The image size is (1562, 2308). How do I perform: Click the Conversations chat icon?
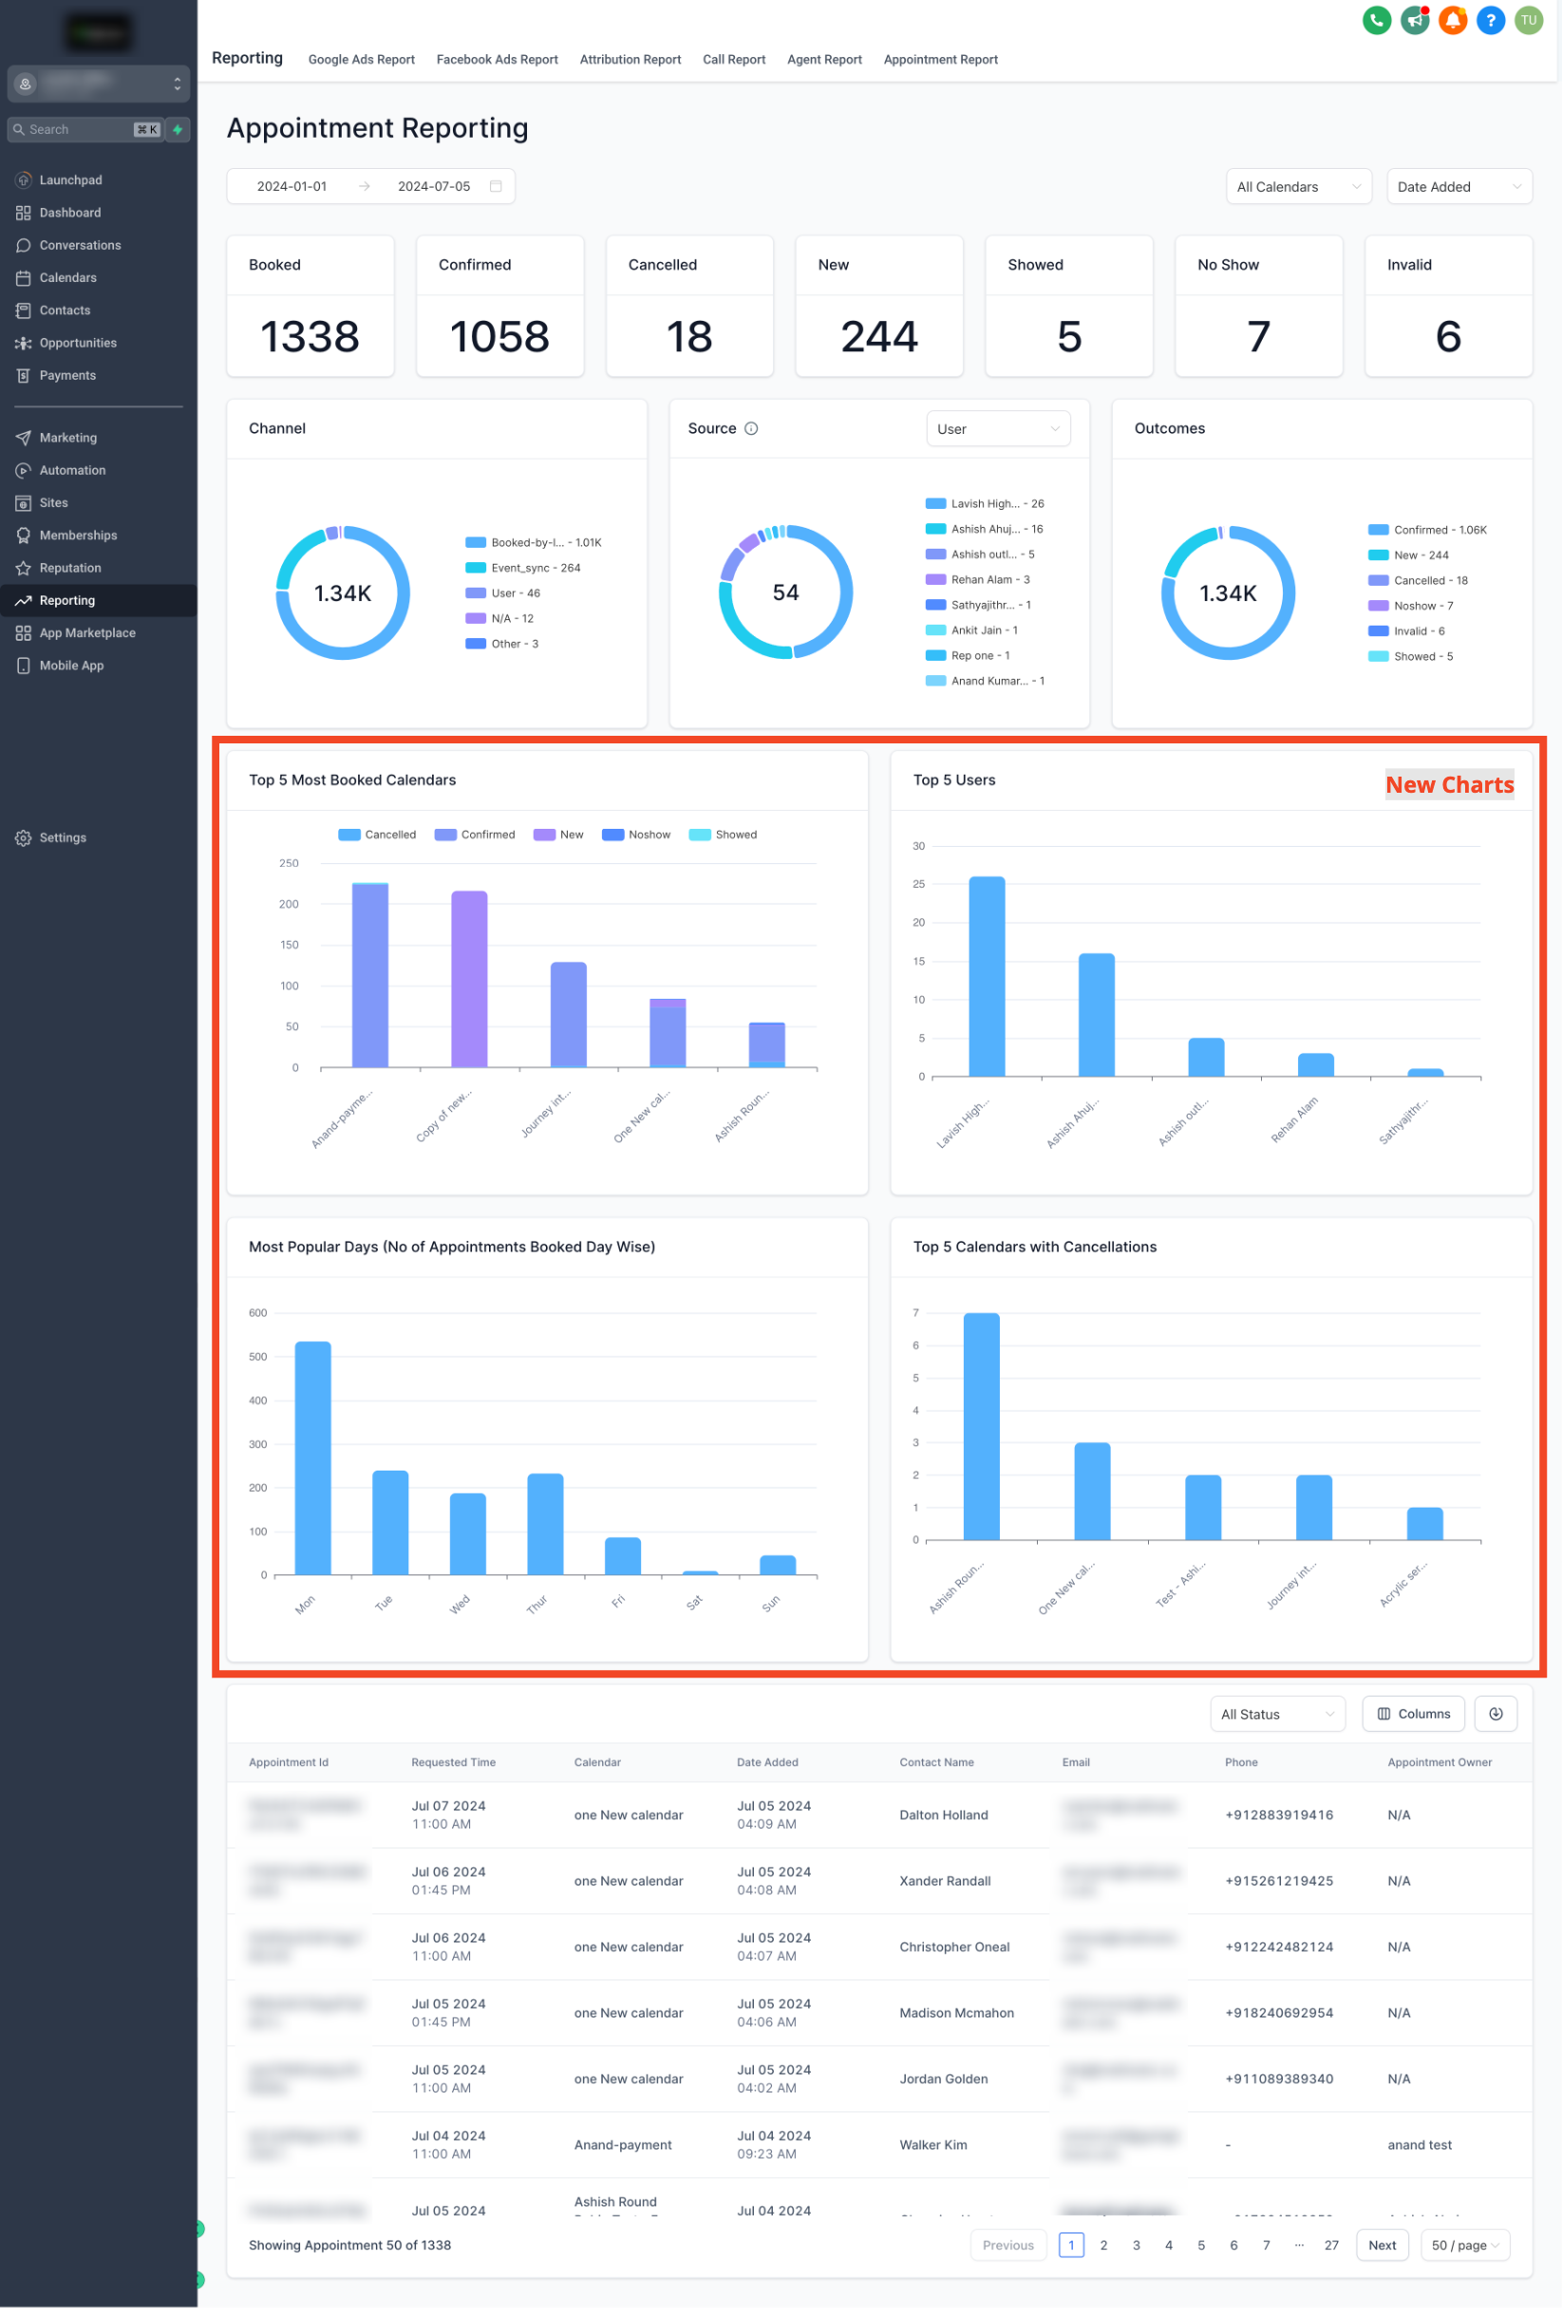tap(23, 245)
